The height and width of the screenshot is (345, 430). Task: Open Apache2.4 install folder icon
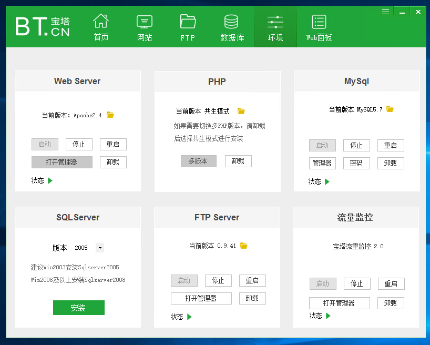tap(110, 115)
